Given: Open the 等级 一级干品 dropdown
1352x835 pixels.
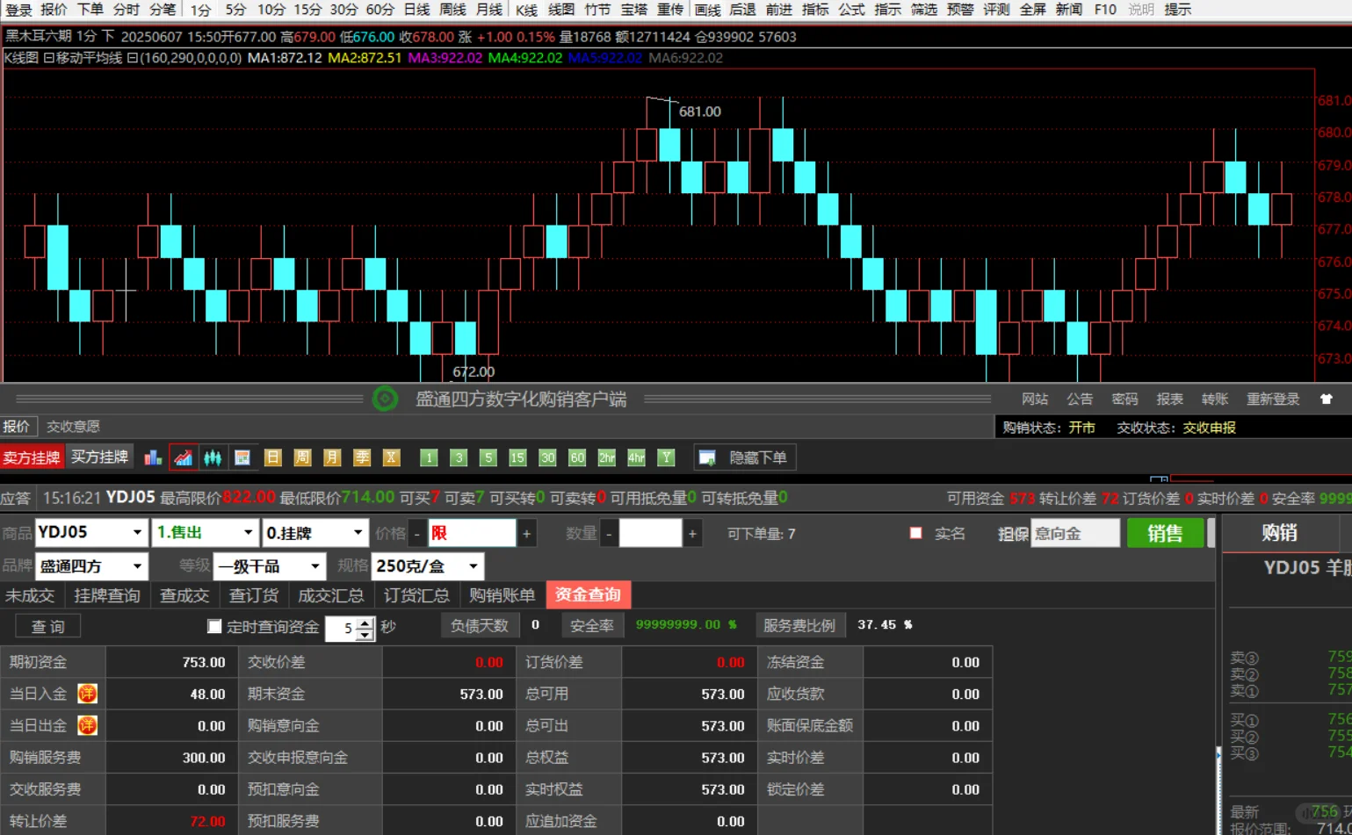Looking at the screenshot, I should (270, 566).
